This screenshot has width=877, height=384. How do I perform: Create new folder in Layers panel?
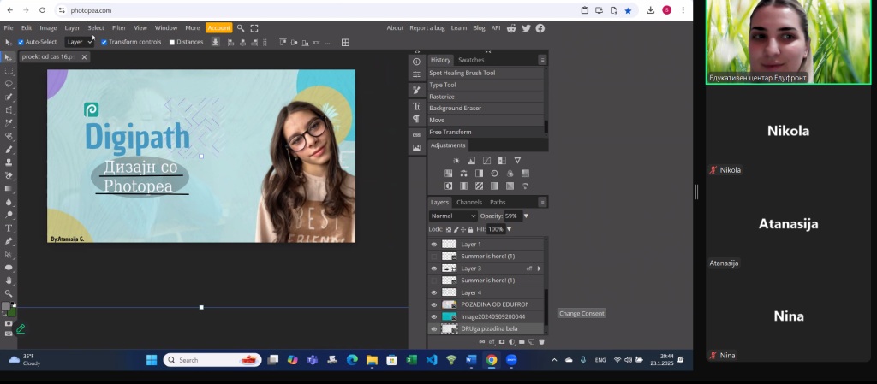522,341
